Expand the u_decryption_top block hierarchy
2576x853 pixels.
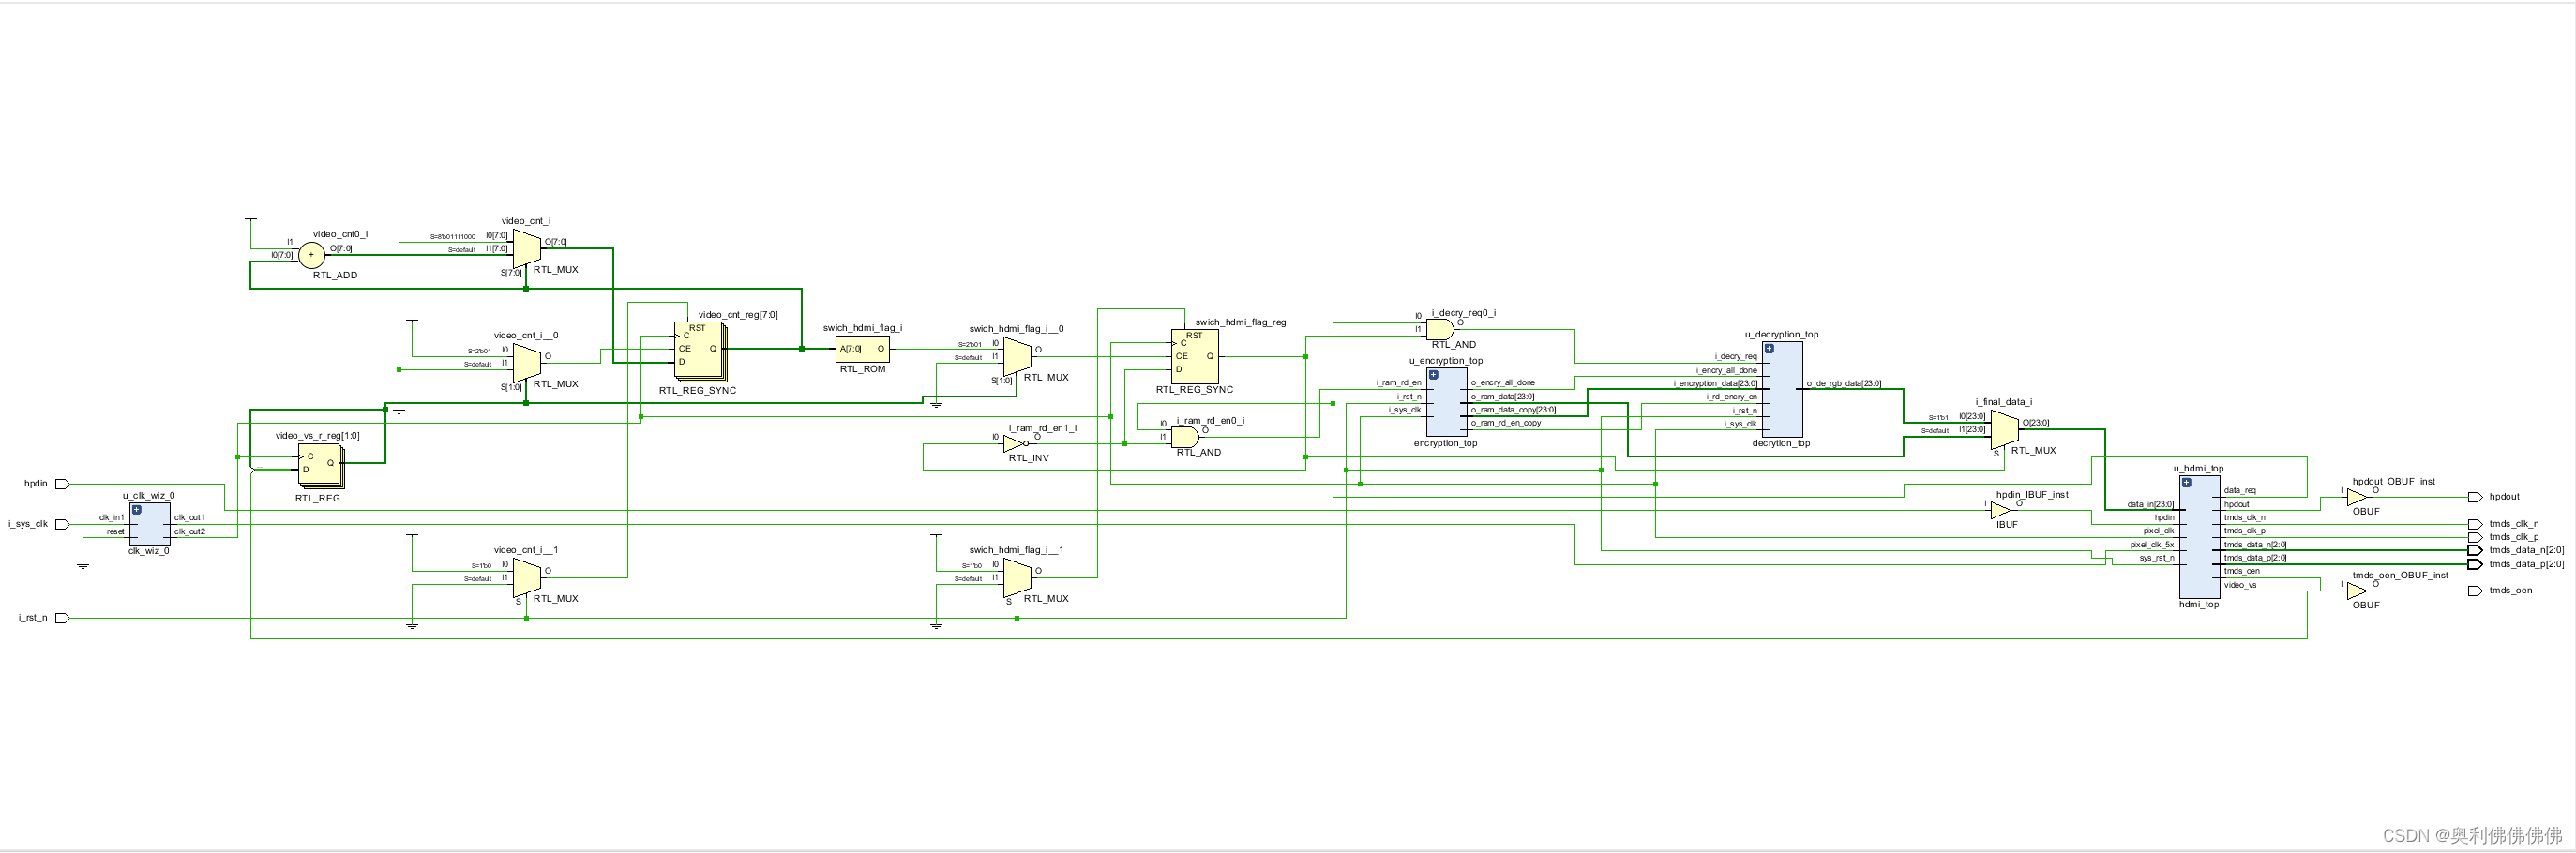click(x=1769, y=349)
